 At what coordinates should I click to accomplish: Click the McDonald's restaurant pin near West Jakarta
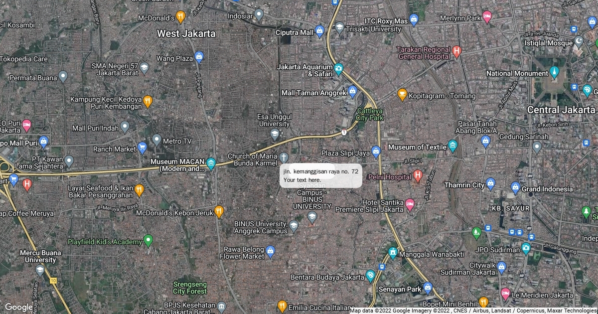(181, 17)
